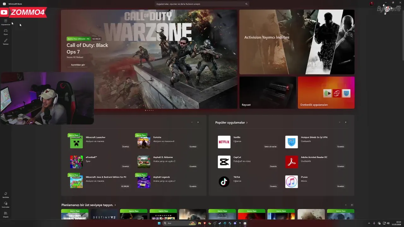Open the taskbar clock showing 22:10
Viewport: 404px width, 227px height.
pos(396,223)
